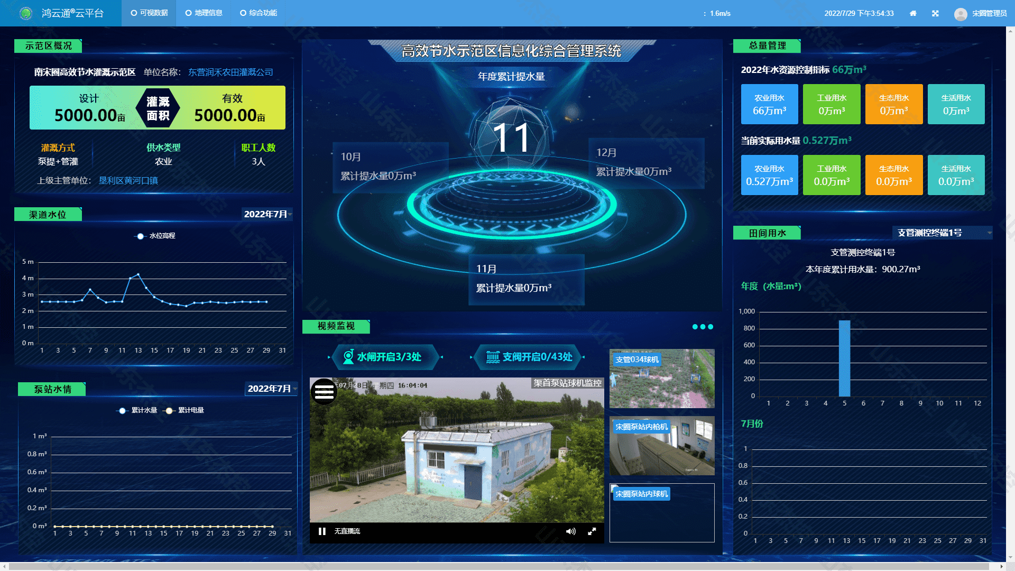The image size is (1015, 571).
Task: Click scrollbar up arrow on right edge
Action: point(1010,31)
